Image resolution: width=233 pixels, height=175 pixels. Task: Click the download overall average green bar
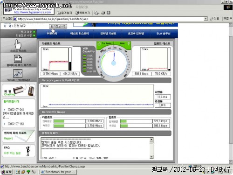59,121
